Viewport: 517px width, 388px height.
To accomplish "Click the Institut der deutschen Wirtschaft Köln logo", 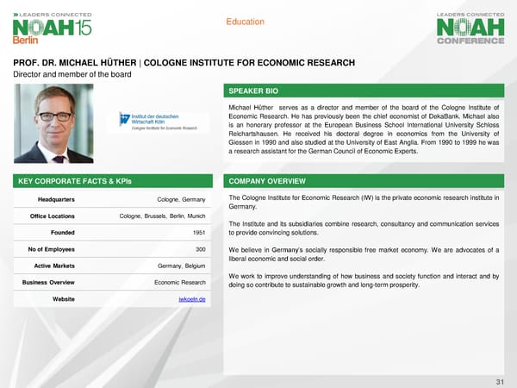I will coord(159,122).
